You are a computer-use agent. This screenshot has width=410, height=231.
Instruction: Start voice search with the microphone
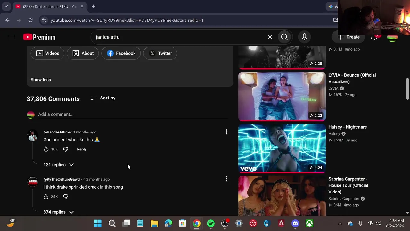(x=305, y=37)
